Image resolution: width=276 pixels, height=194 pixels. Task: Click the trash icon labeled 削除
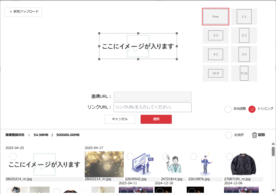(255, 135)
